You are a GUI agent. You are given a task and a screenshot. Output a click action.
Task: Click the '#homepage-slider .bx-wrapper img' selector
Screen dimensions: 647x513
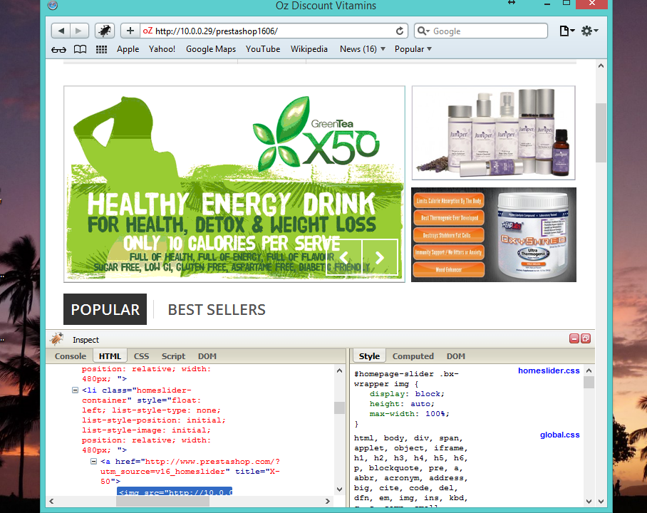(x=406, y=379)
